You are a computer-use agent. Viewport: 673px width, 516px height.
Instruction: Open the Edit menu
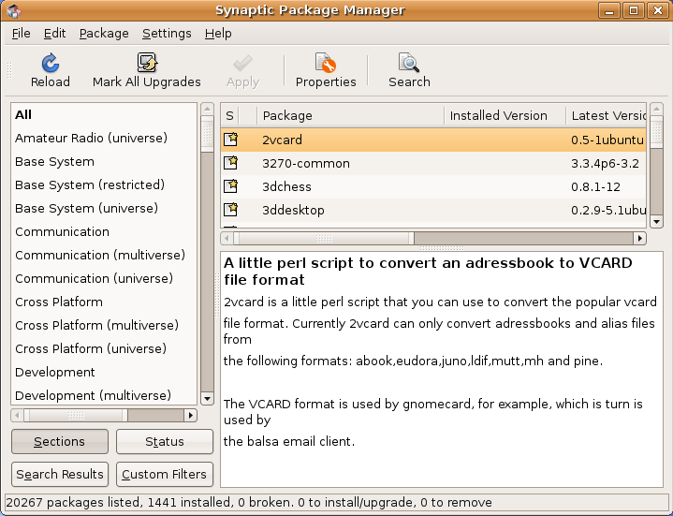click(x=54, y=33)
